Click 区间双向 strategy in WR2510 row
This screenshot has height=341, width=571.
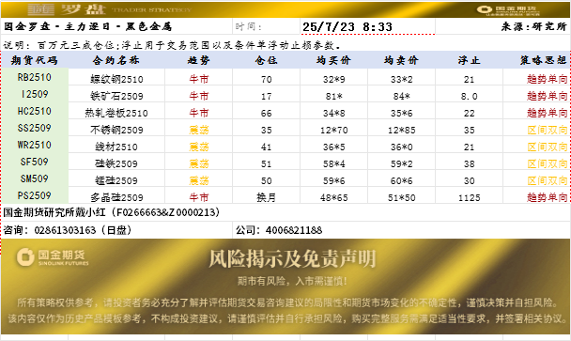[x=547, y=147]
